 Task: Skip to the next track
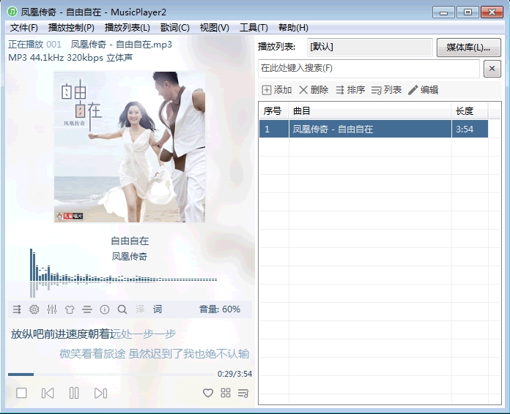[x=100, y=394]
